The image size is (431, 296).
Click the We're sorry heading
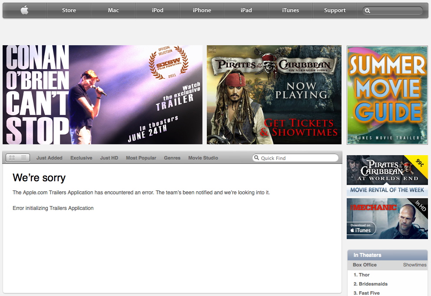coord(39,178)
